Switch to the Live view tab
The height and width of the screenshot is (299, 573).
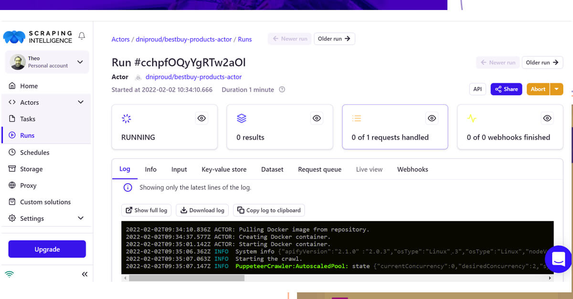pos(370,169)
